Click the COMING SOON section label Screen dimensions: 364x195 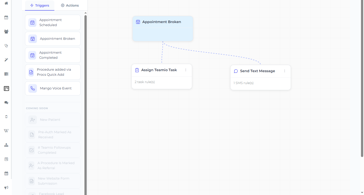[37, 108]
